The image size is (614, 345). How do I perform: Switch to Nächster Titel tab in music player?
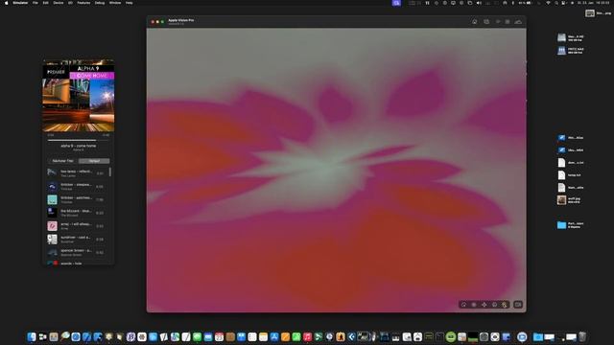(x=62, y=161)
